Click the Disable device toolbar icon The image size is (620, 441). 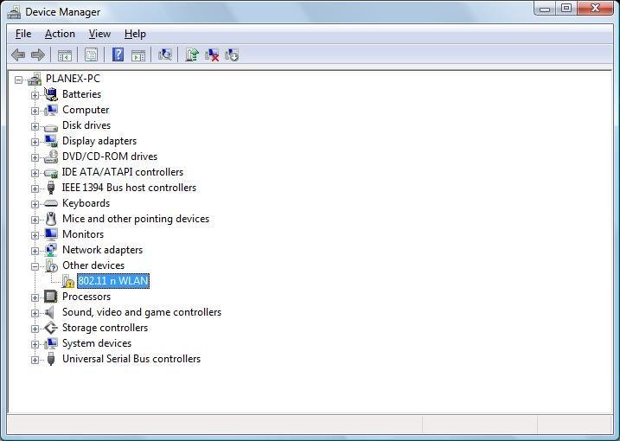(x=232, y=55)
